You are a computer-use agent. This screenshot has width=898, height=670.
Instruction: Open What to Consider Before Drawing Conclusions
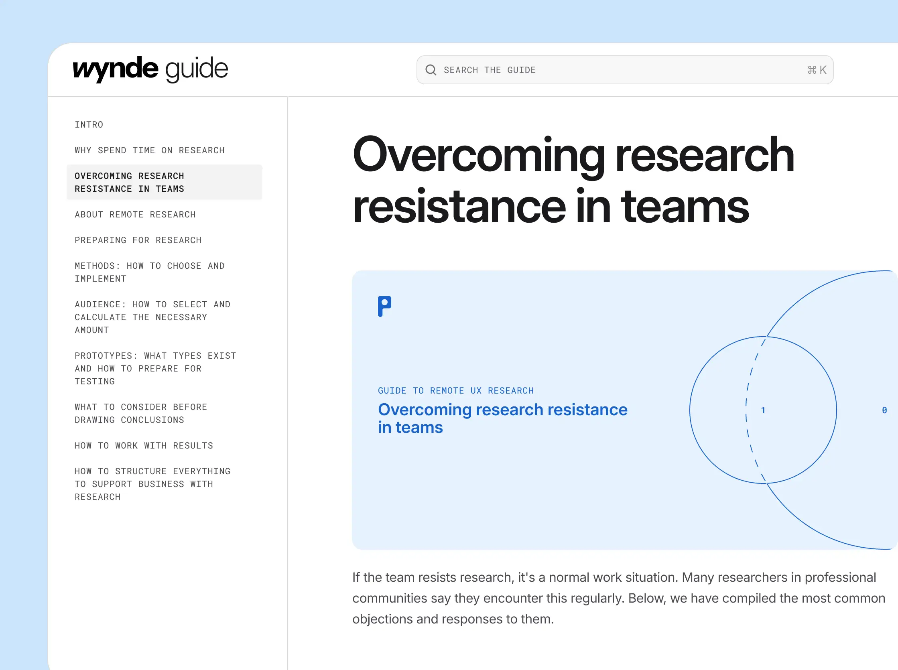(x=141, y=413)
